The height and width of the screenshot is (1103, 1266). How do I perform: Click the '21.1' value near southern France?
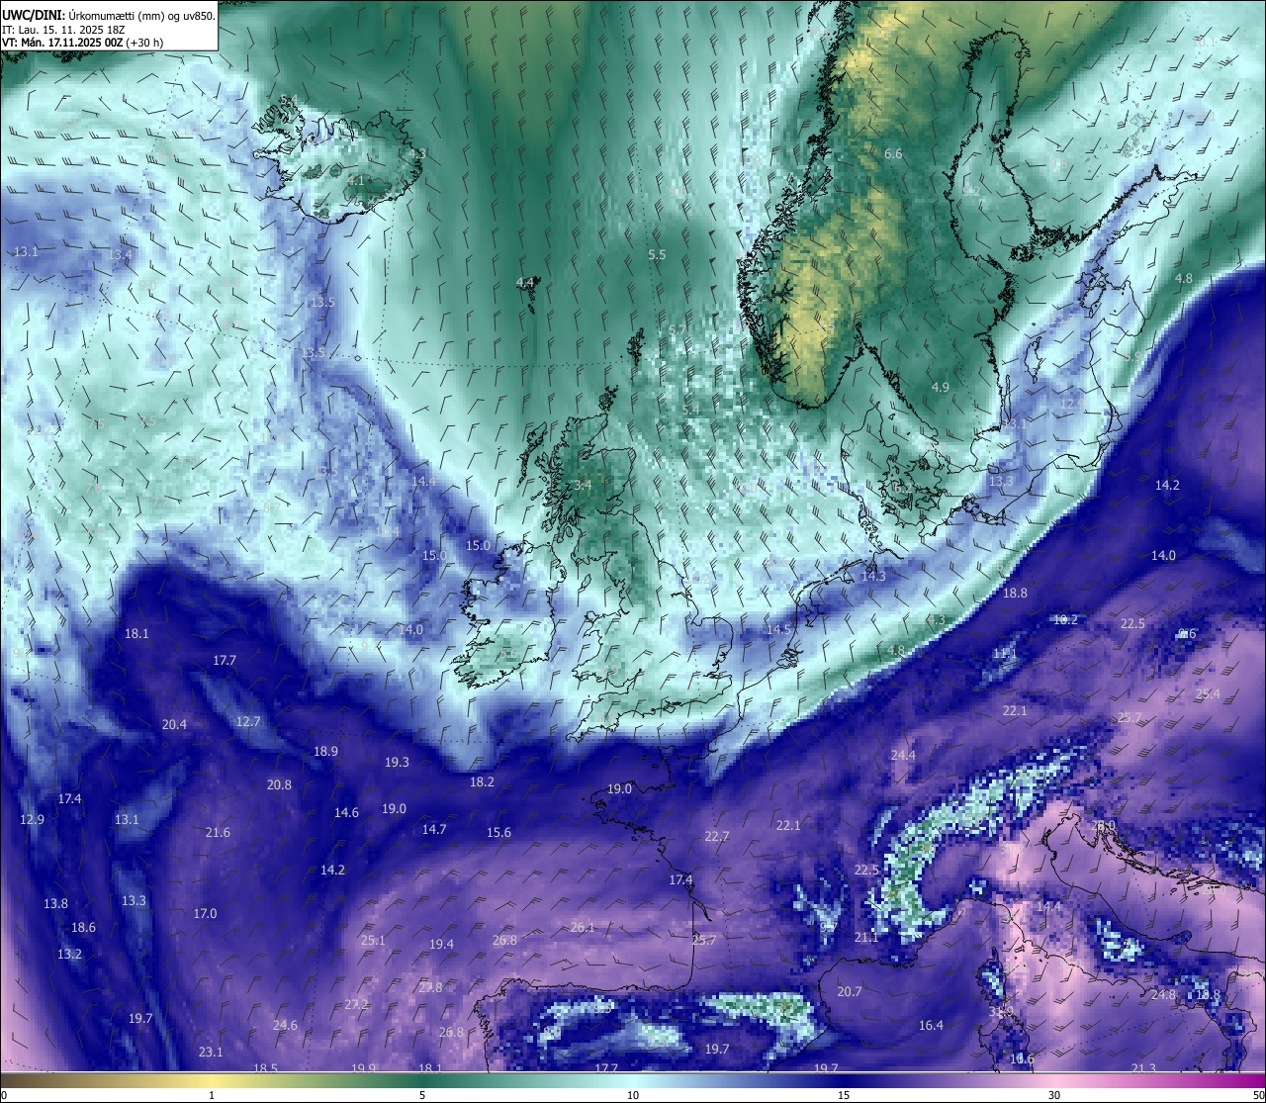coord(866,937)
